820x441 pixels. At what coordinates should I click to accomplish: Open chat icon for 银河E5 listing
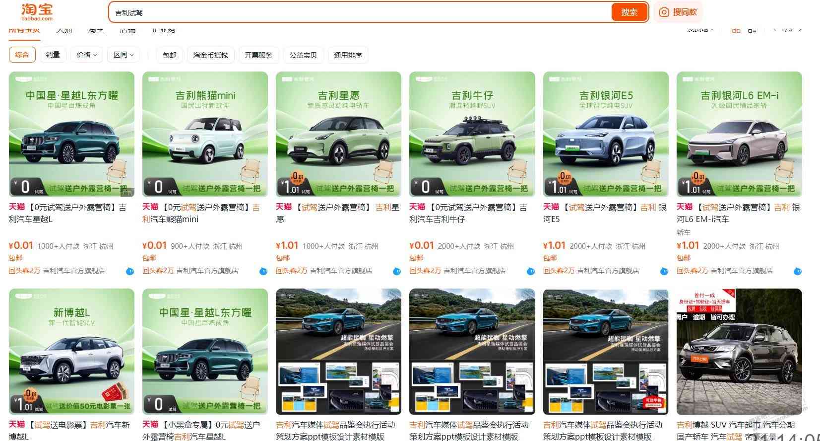664,271
